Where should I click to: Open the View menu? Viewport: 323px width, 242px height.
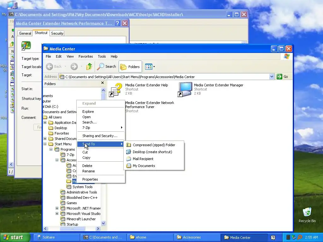[x=70, y=56]
